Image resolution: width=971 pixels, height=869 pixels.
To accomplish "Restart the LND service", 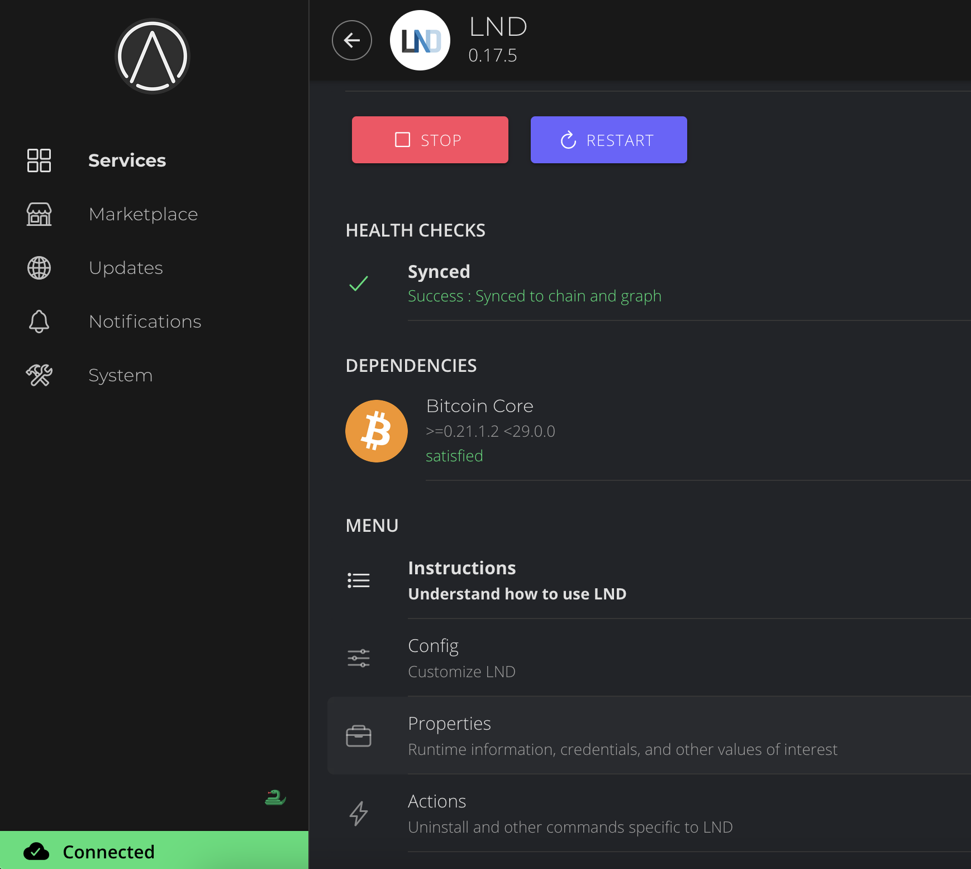I will [608, 140].
